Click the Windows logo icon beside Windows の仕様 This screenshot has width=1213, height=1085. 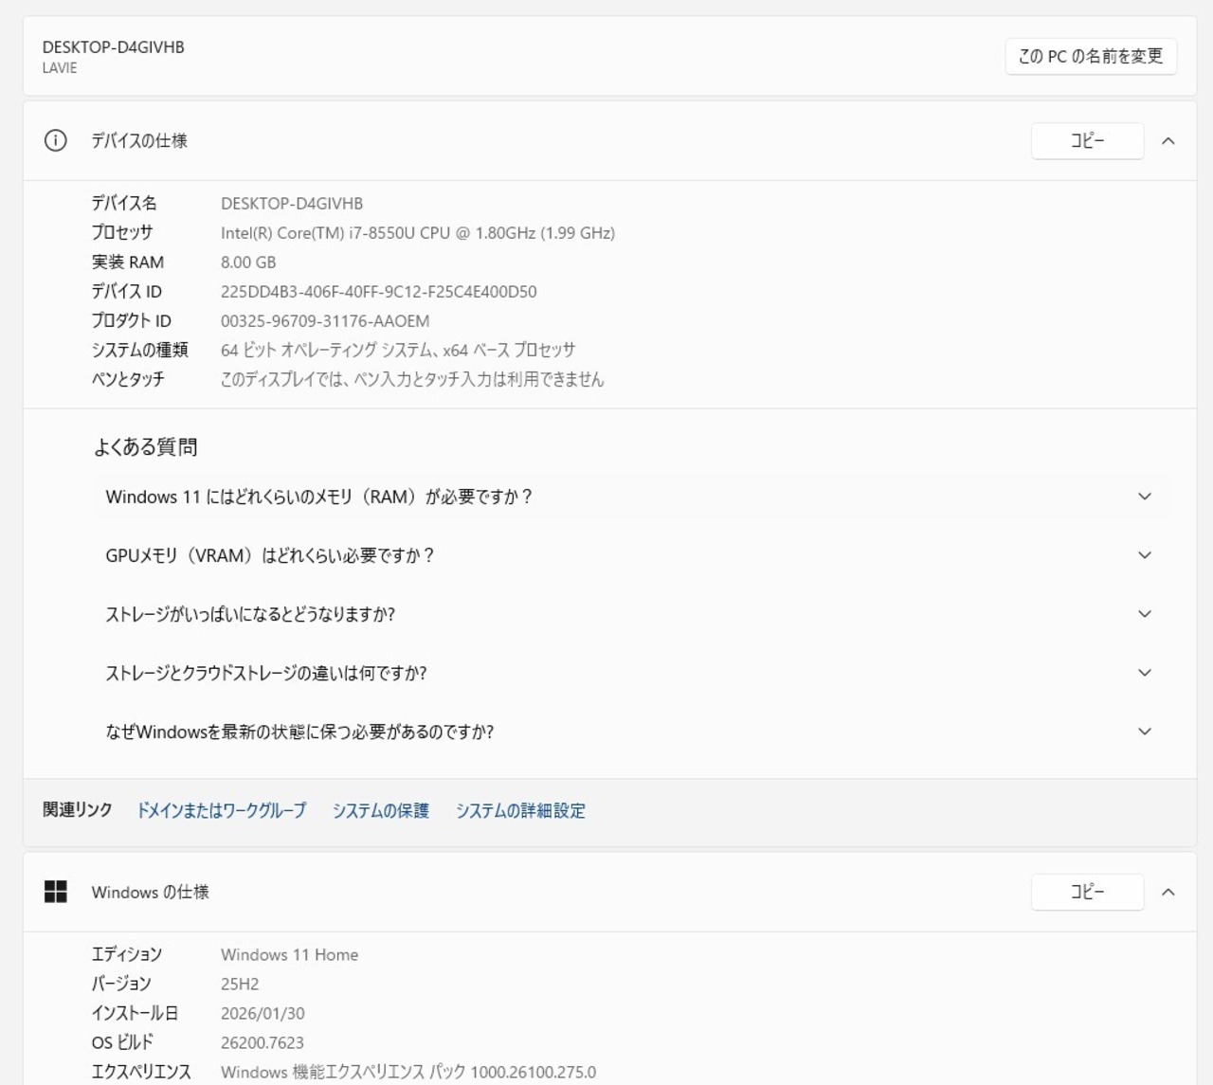pyautogui.click(x=56, y=892)
